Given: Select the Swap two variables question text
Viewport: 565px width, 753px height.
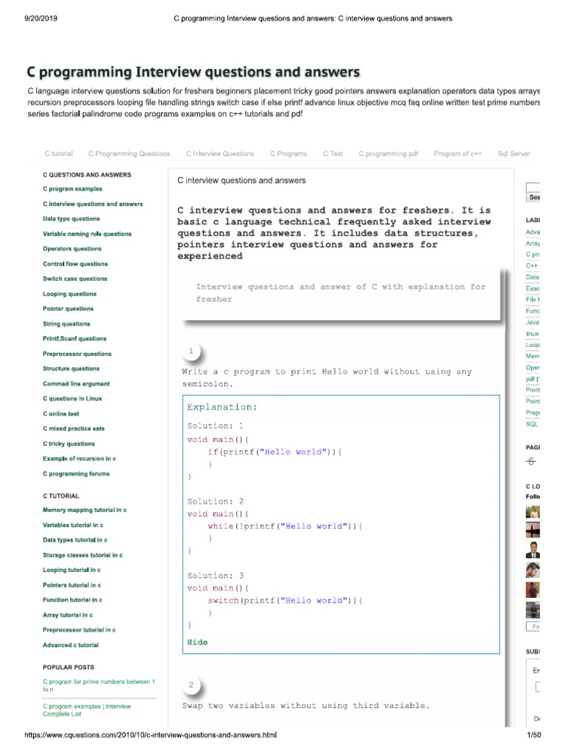Looking at the screenshot, I should [x=306, y=706].
